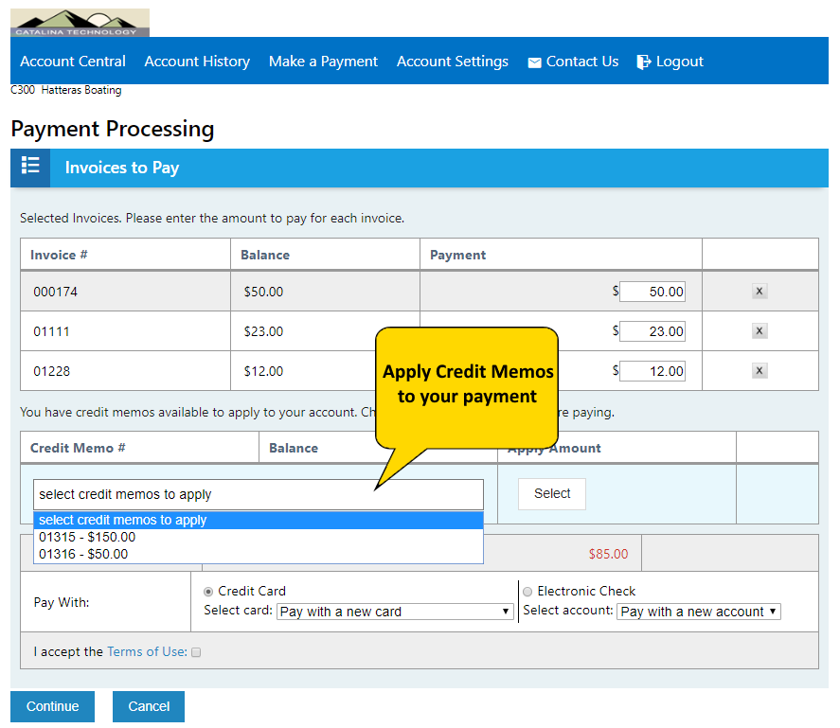Click the Payment Processing page title

point(113,129)
